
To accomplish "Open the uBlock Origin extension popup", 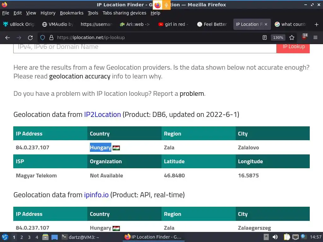I will (304, 37).
